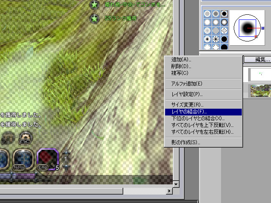Viewport: 271px width, 203px height.
Task: Pick the sparse dotted pattern brush
Action: pos(207,30)
